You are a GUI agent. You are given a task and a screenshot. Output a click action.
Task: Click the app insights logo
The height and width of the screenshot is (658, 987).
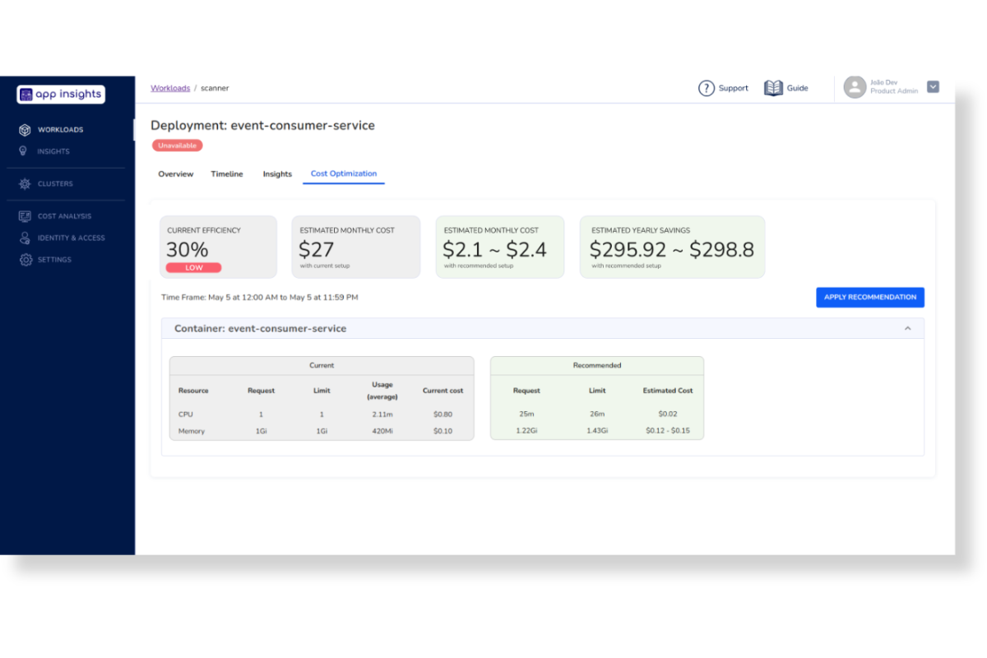tap(61, 95)
